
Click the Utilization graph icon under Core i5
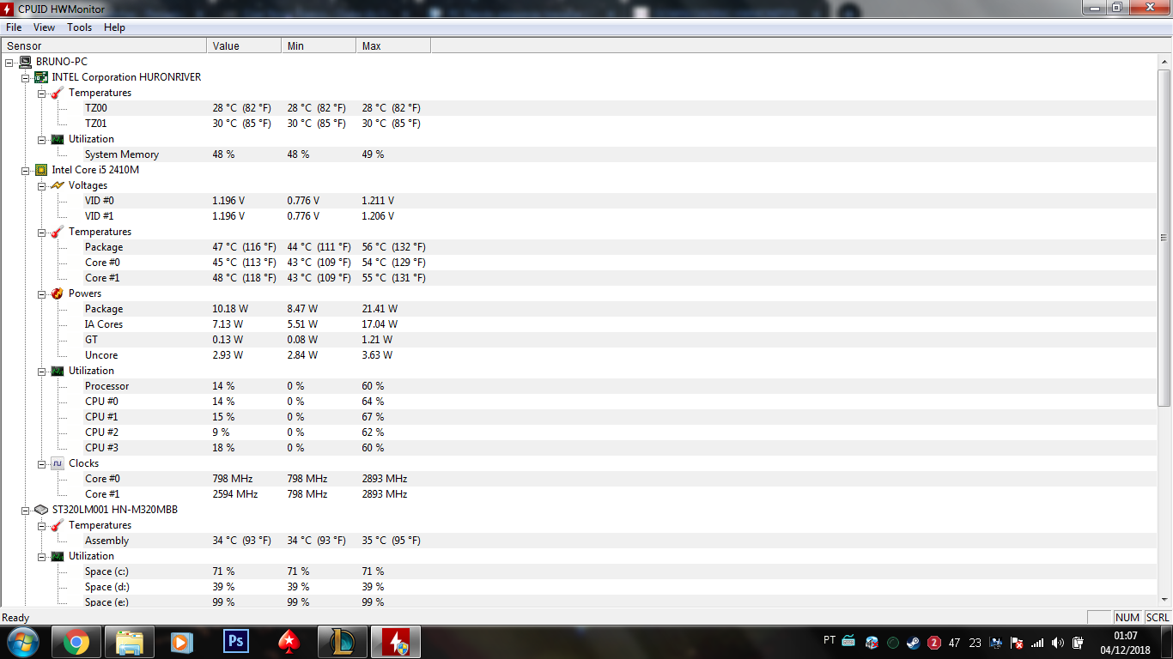[57, 371]
